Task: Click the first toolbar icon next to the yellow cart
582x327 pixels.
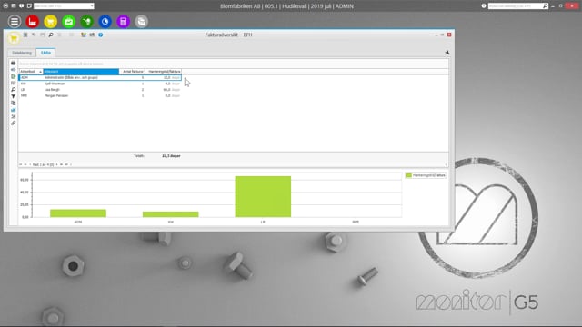Action: 25,35
